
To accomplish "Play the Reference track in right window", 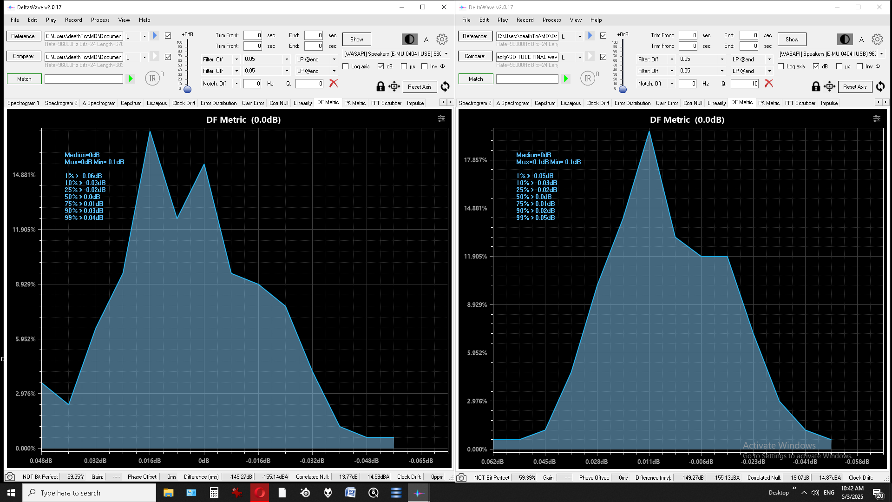I will click(x=590, y=35).
